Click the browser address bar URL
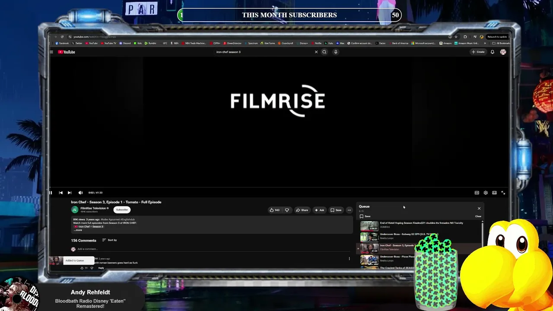 (x=94, y=37)
